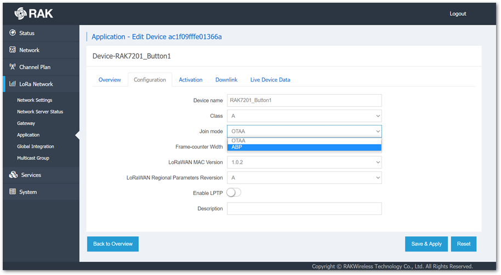Click the Description input field
This screenshot has width=501, height=275.
coord(304,209)
